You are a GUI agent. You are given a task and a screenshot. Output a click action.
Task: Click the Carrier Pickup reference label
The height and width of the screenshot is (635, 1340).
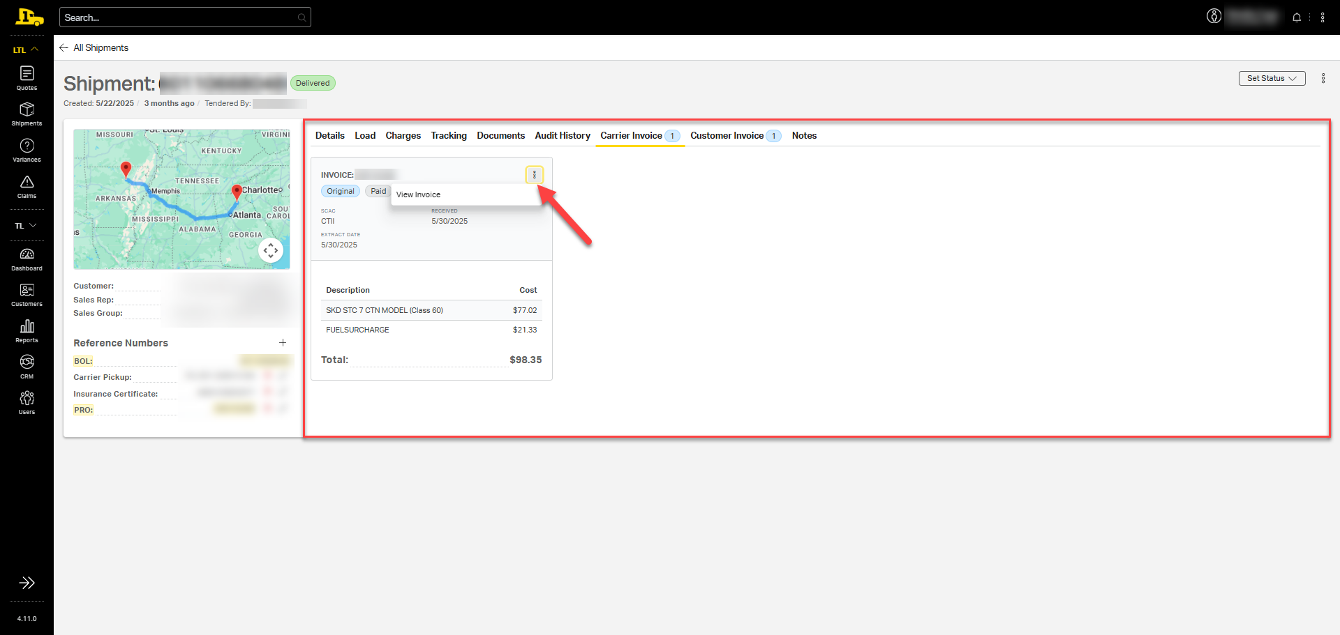pyautogui.click(x=103, y=377)
